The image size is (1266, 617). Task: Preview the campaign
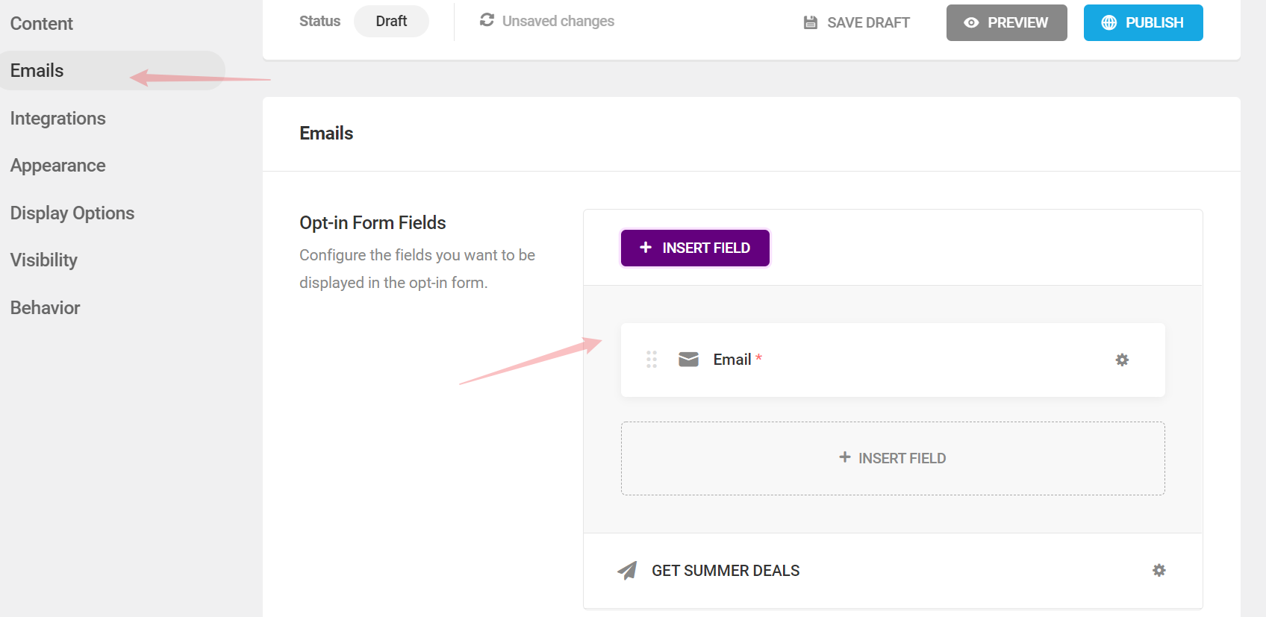click(1006, 22)
